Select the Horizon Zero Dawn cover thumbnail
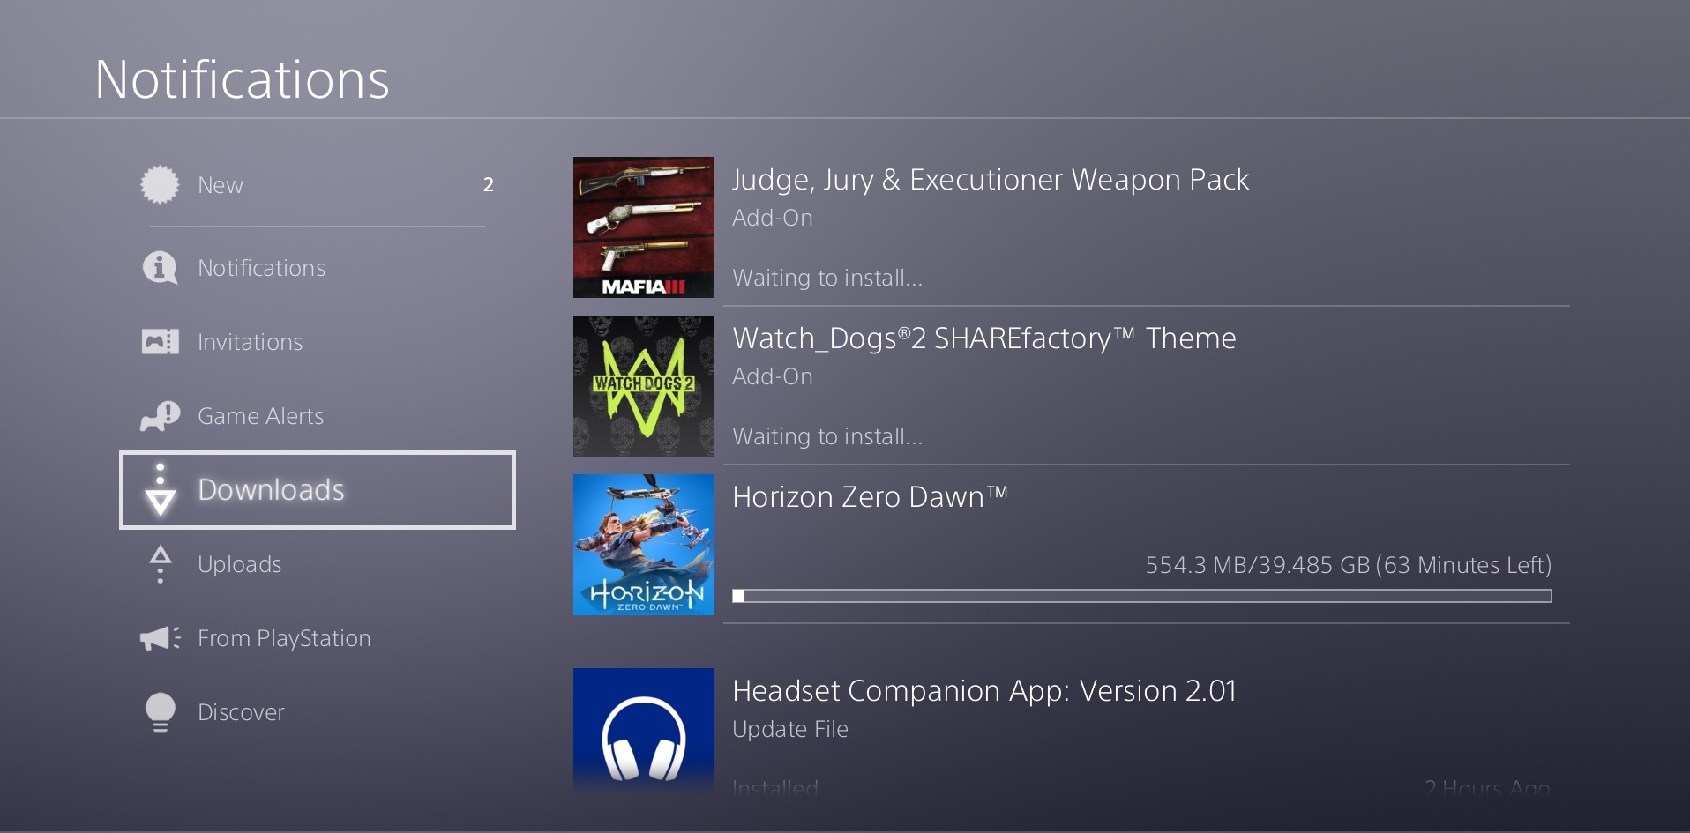This screenshot has height=833, width=1690. tap(644, 545)
